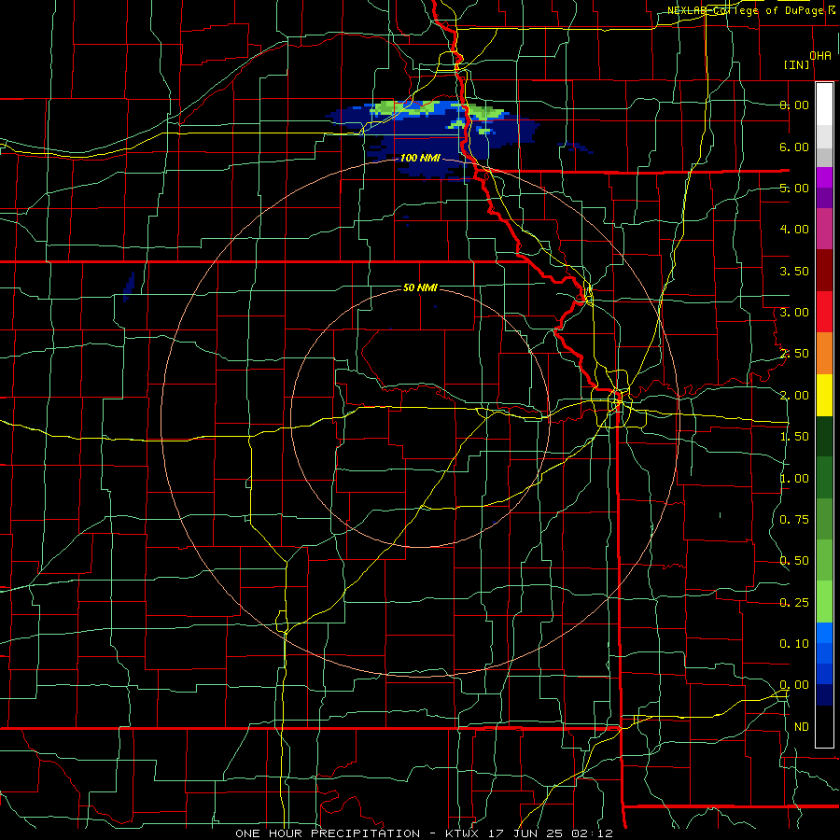Screen dimensions: 840x840
Task: Click the isolated blue echo on the western map
Action: pyautogui.click(x=129, y=286)
